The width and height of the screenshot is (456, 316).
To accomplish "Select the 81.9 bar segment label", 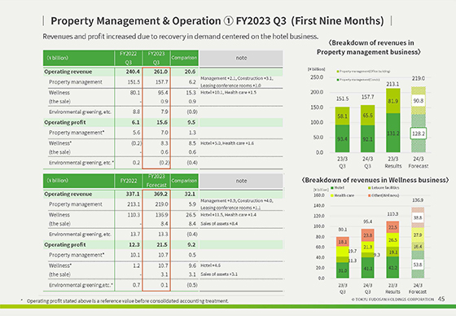I will point(392,101).
